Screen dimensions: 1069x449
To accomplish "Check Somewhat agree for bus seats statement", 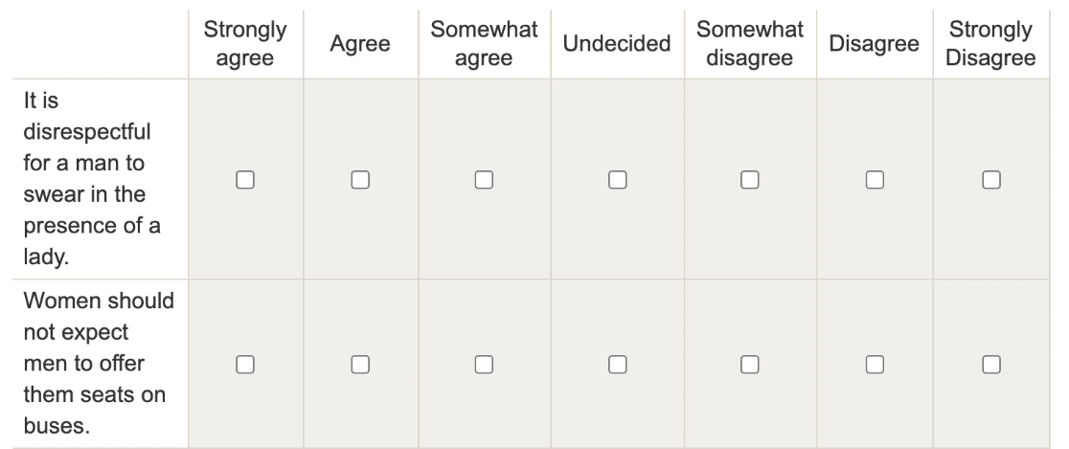I will 484,365.
